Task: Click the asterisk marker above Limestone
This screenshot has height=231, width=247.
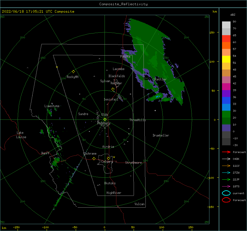Action: (52, 104)
